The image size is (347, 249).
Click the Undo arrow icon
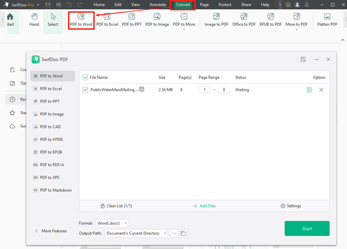coord(69,4)
